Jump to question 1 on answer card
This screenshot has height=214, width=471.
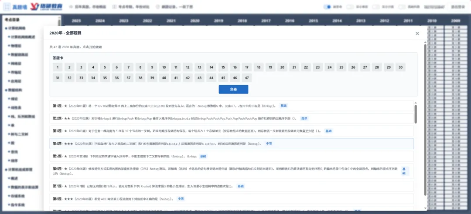click(58, 67)
